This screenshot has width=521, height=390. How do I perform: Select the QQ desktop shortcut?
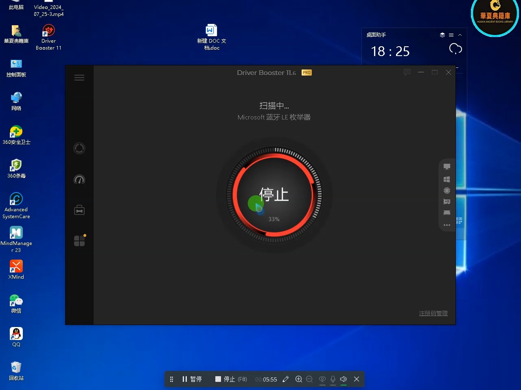16,338
